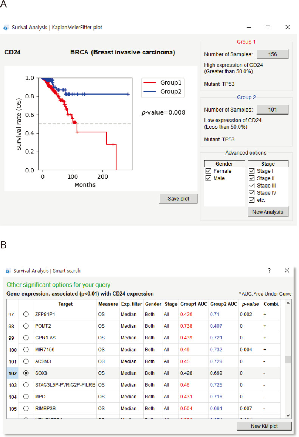Click the Smart search window app icon
The width and height of the screenshot is (299, 437).
click(8, 271)
